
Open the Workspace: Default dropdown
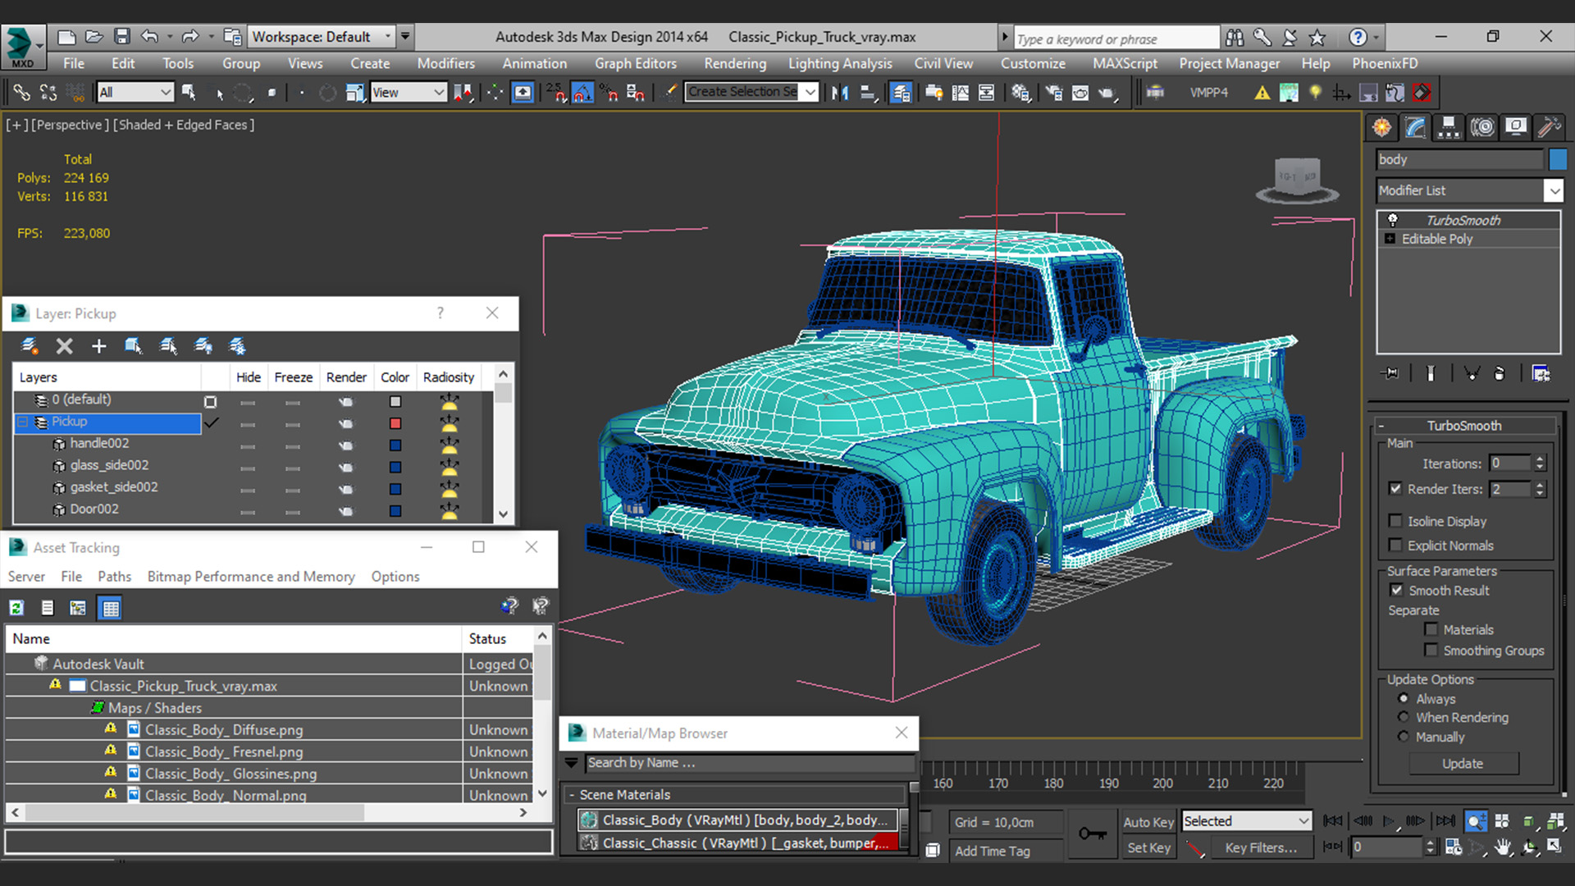click(x=321, y=37)
